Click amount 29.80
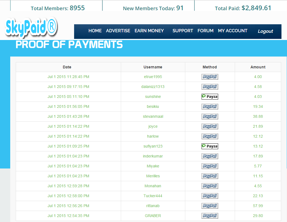 point(258,216)
